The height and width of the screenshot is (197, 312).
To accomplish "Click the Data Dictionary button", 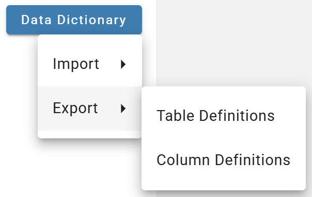I will pyautogui.click(x=74, y=20).
